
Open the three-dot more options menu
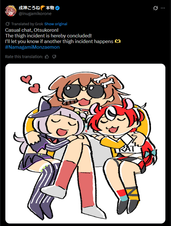[x=163, y=8]
